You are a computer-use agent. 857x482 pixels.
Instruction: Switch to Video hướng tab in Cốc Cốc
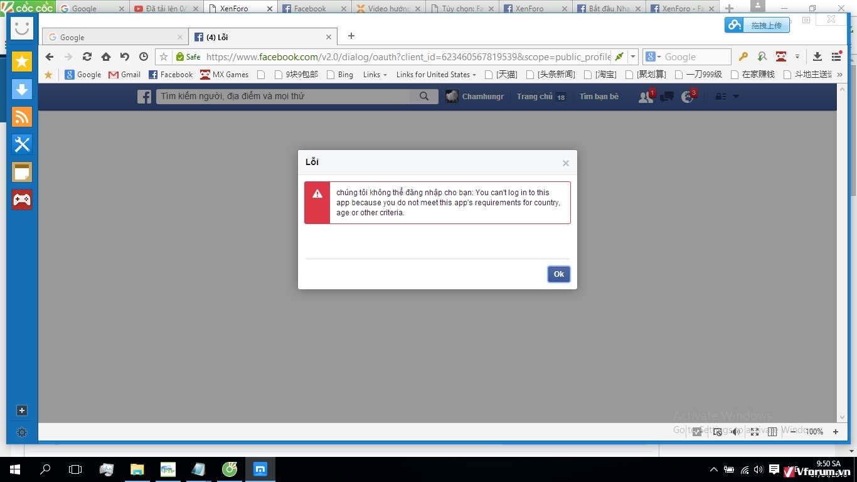[388, 8]
